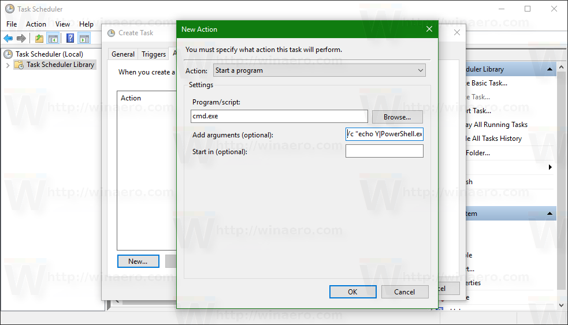
Task: Cancel the New Action dialog
Action: [x=404, y=292]
